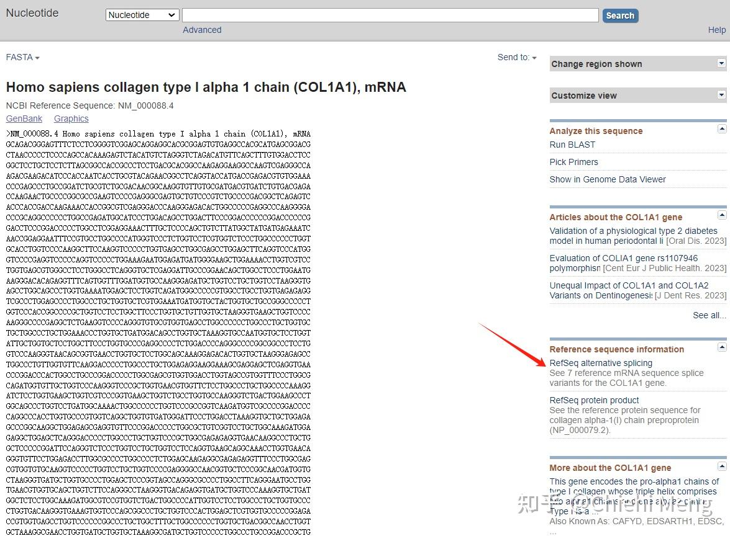Click the Homo sapiens COL1A1 mRNA heading
The height and width of the screenshot is (536, 730).
point(206,87)
